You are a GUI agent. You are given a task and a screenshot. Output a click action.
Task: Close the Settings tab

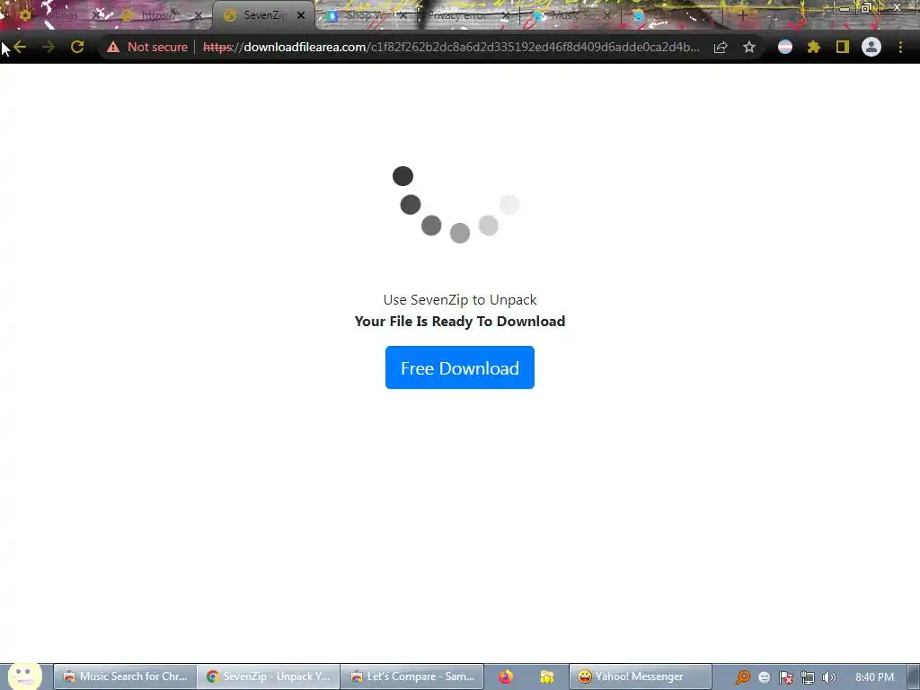96,15
